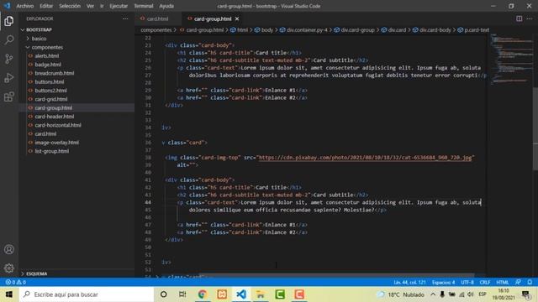Open Task View on taskbar

[182, 294]
